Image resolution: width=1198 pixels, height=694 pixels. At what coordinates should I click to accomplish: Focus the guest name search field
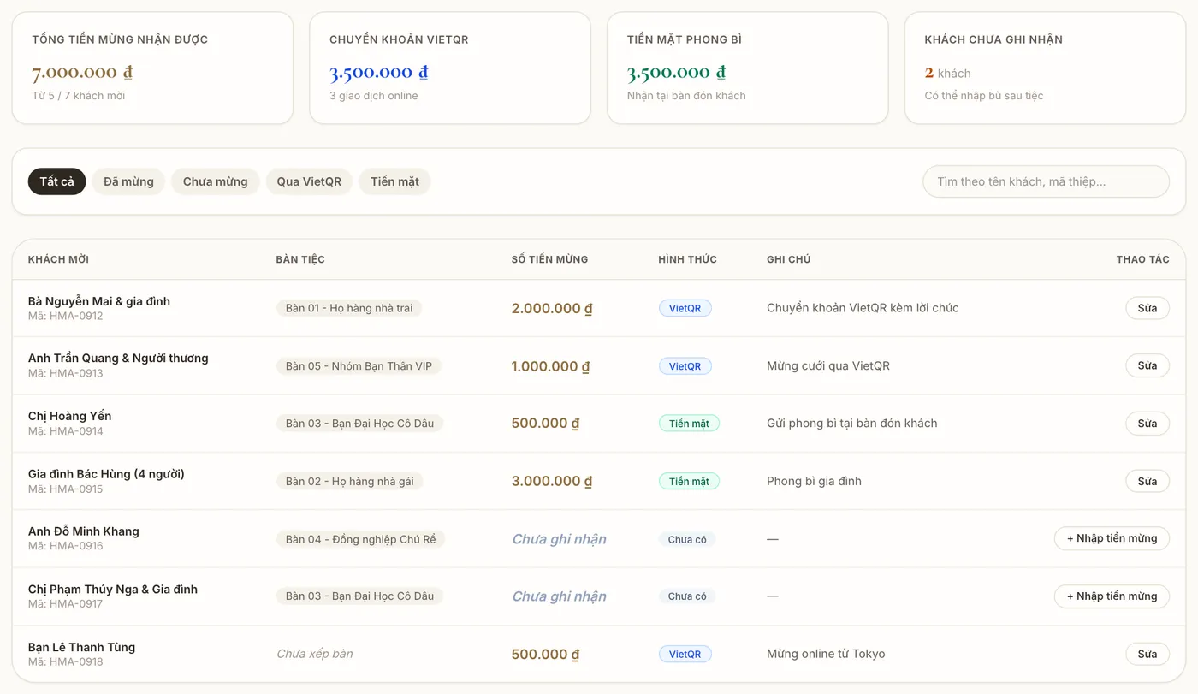click(1046, 181)
